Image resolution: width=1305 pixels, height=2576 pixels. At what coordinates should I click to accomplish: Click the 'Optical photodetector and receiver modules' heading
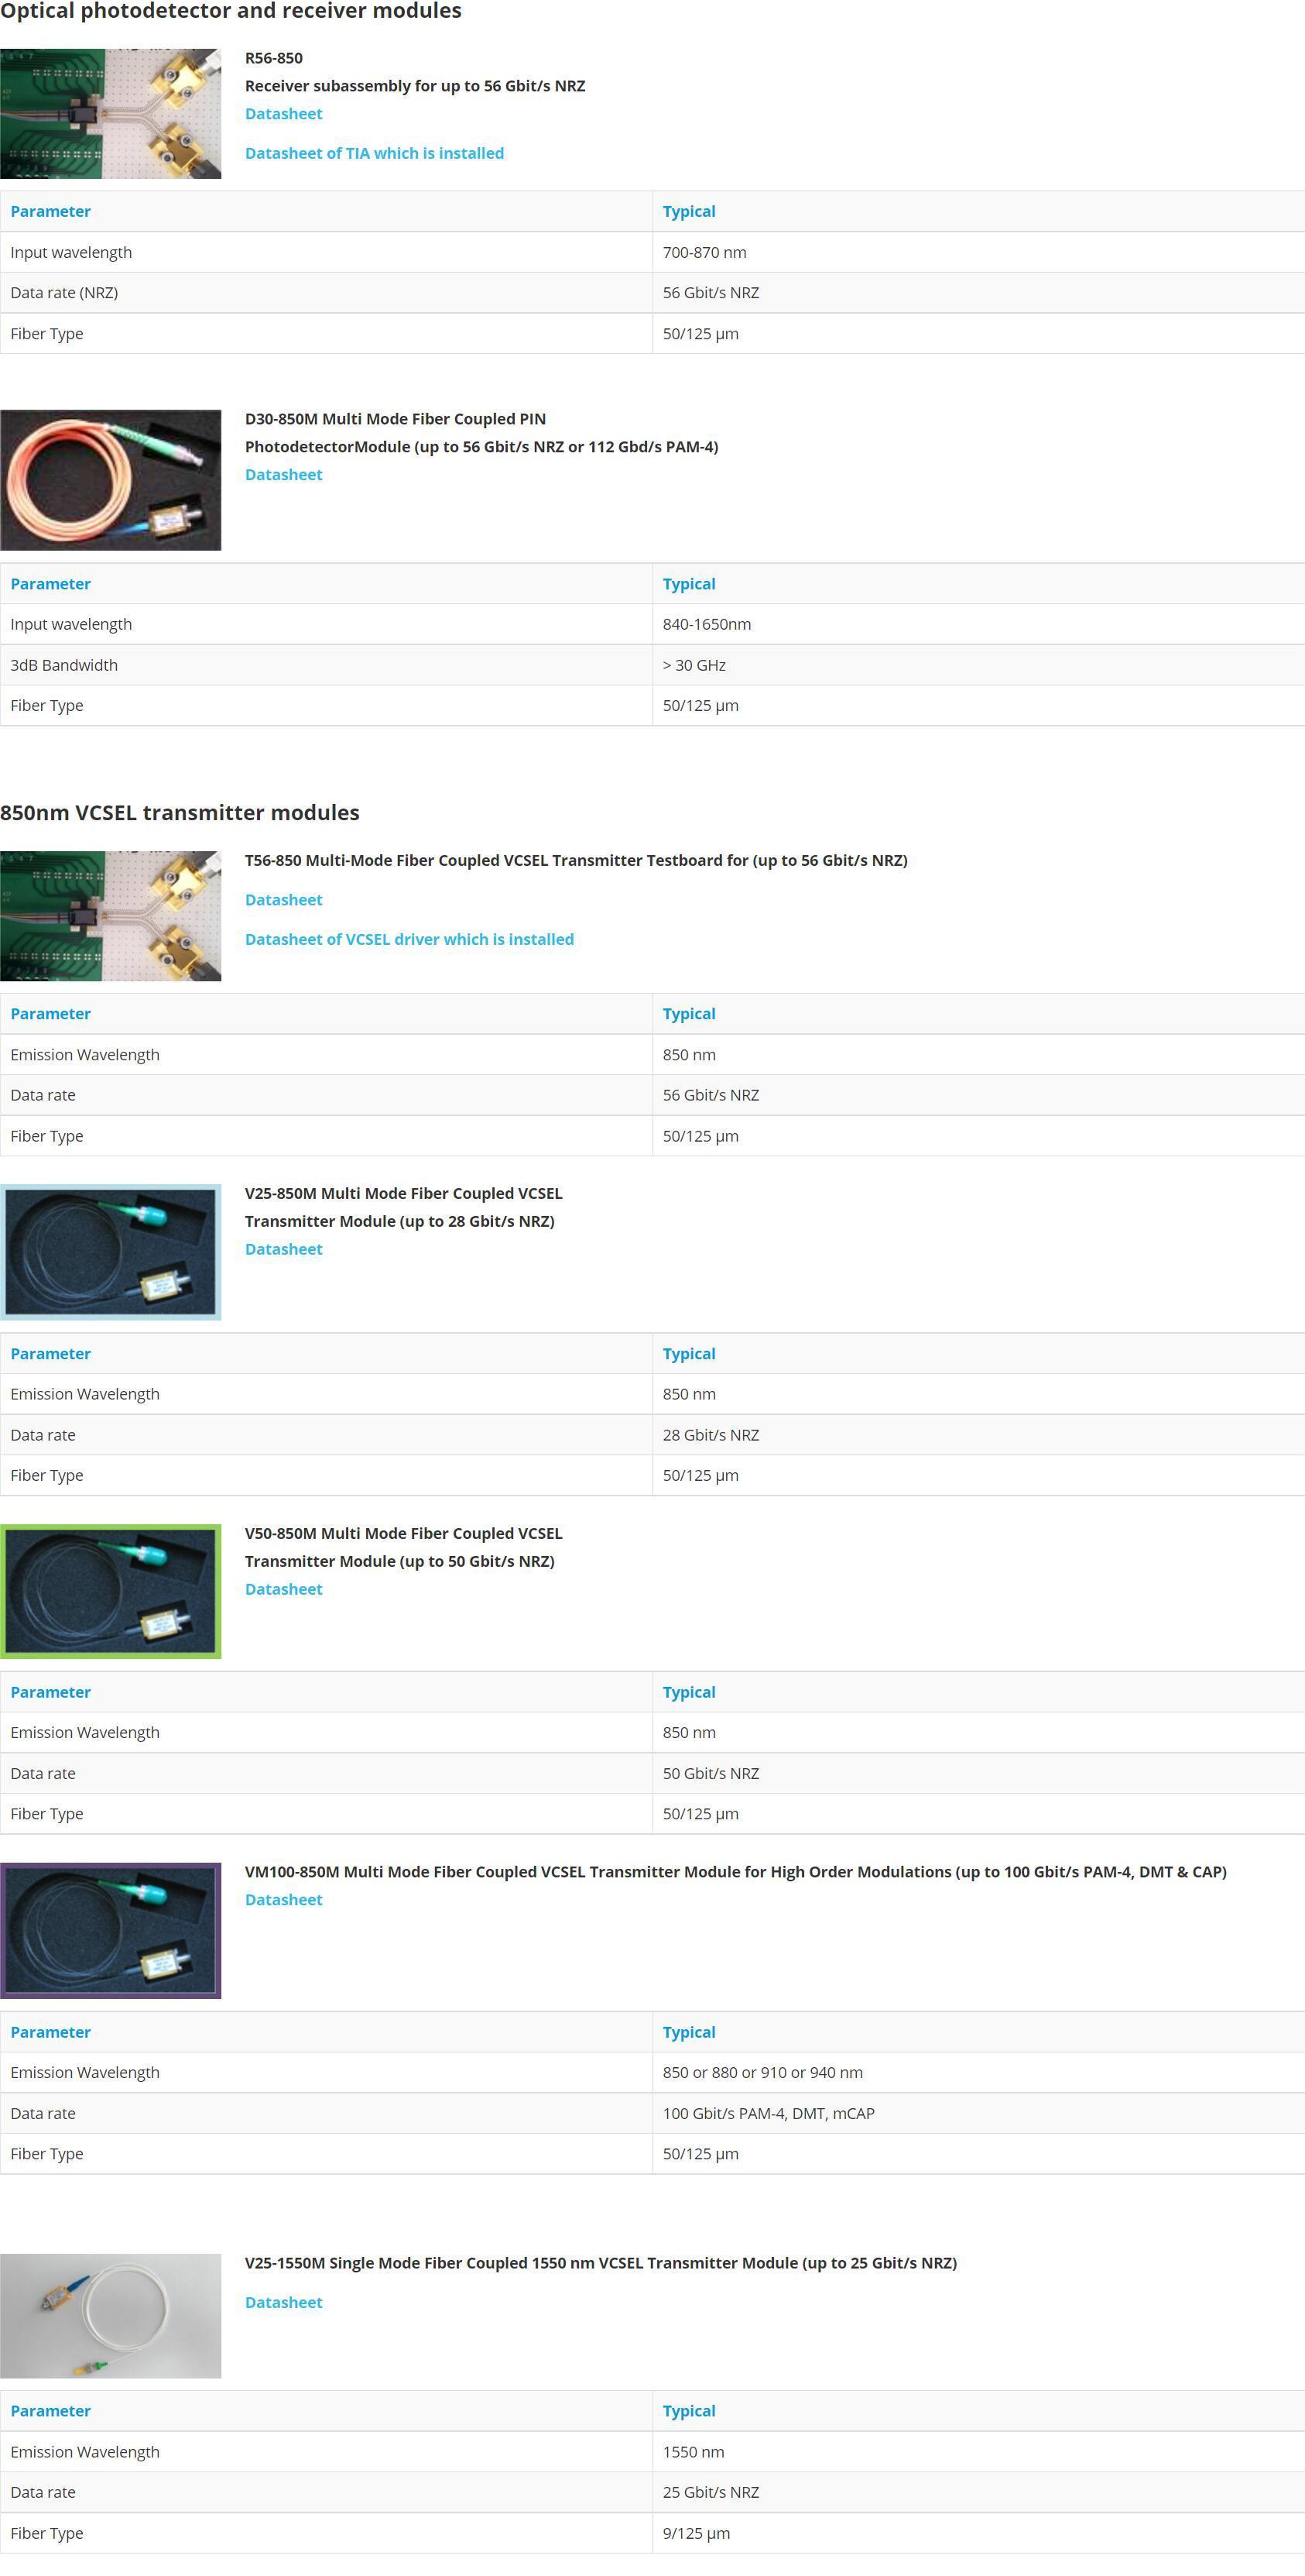[x=231, y=11]
